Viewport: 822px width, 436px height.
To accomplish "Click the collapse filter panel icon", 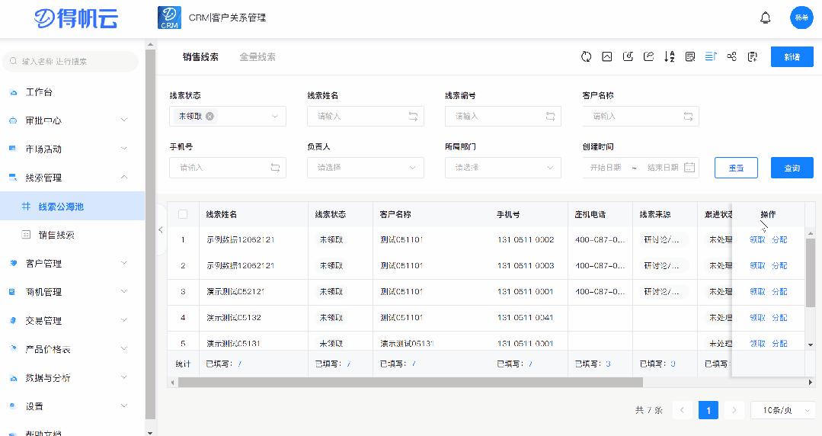I will coord(607,56).
